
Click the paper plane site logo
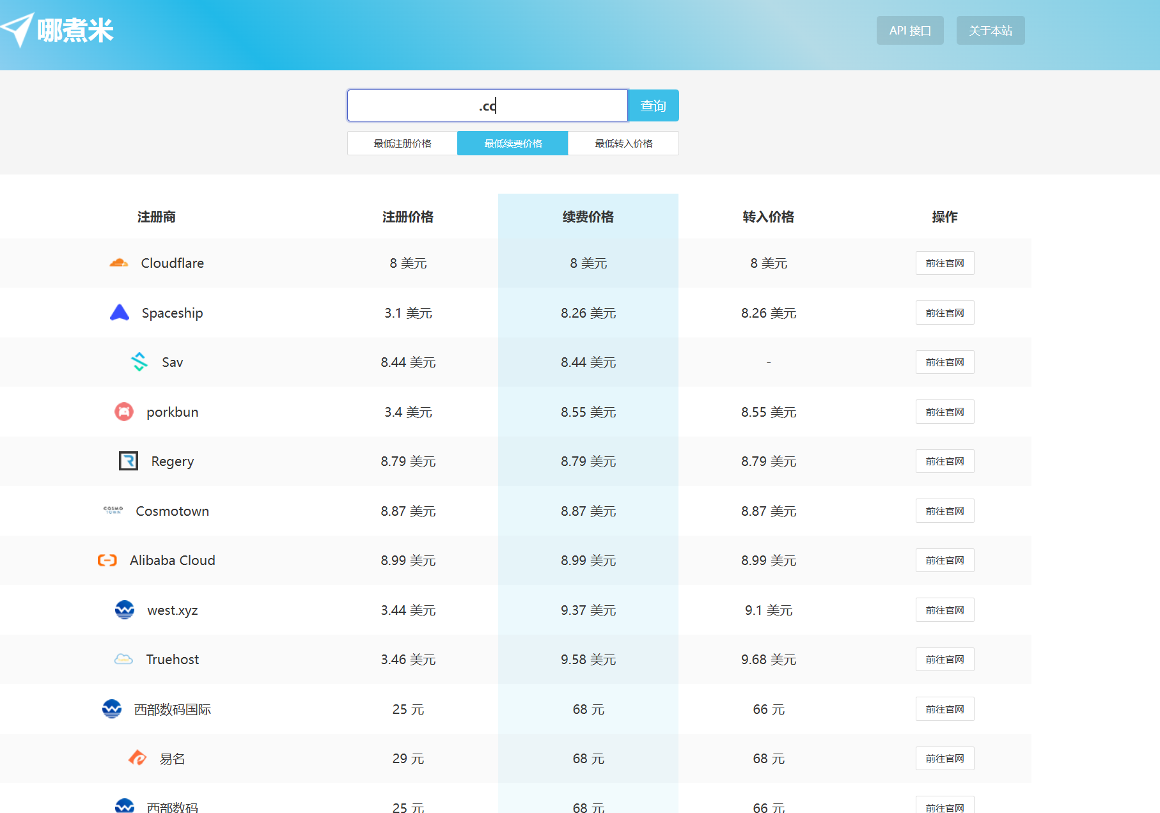pyautogui.click(x=17, y=30)
